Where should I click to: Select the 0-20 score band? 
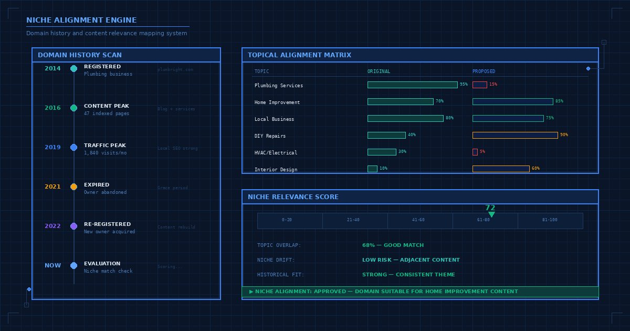290,221
